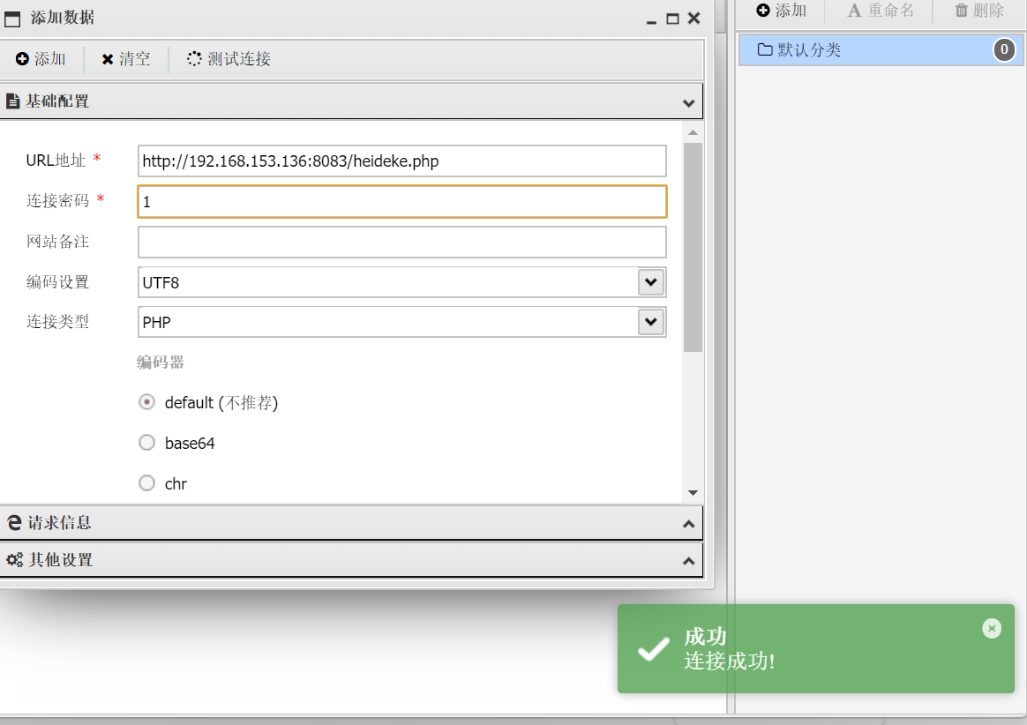Click the form's vertical scrollbar thumb
The height and width of the screenshot is (725, 1027).
[693, 248]
